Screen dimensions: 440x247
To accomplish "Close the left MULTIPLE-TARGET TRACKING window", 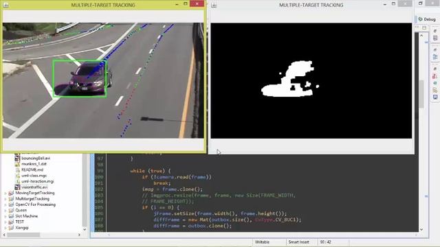I will click(197, 3).
